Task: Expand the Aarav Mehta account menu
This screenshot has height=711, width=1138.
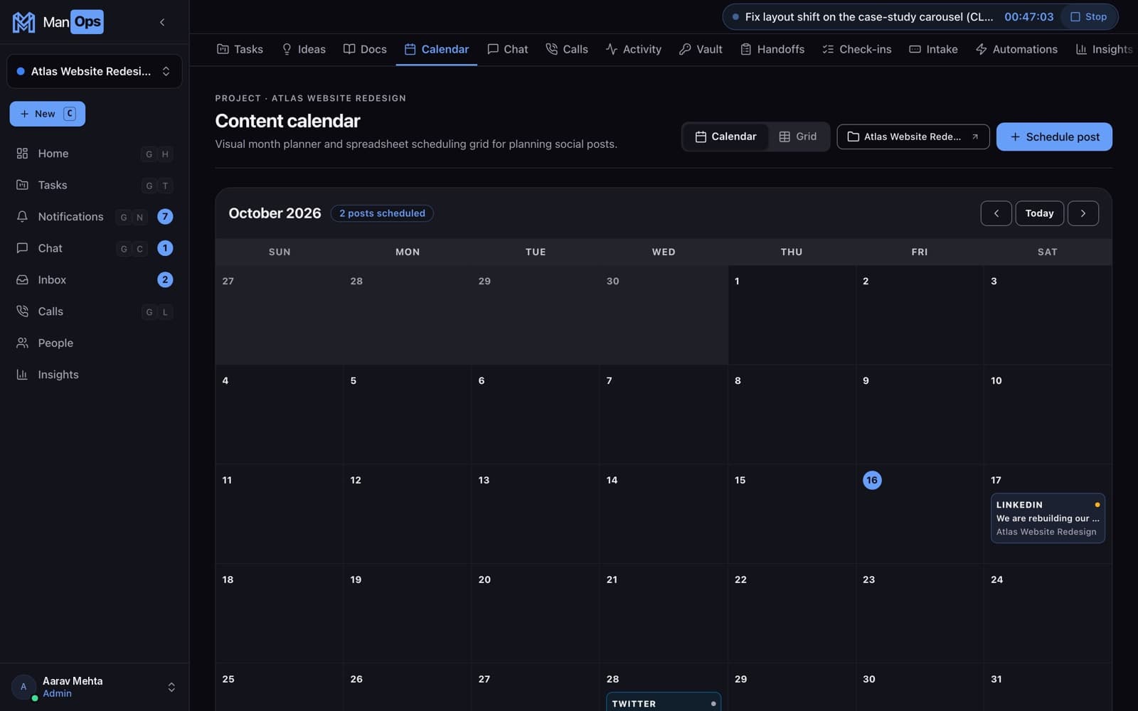Action: 94,687
